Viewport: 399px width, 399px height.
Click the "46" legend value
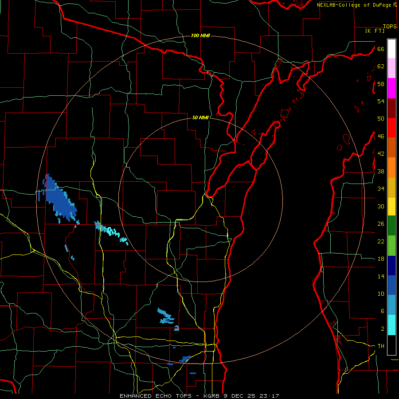[x=381, y=137]
